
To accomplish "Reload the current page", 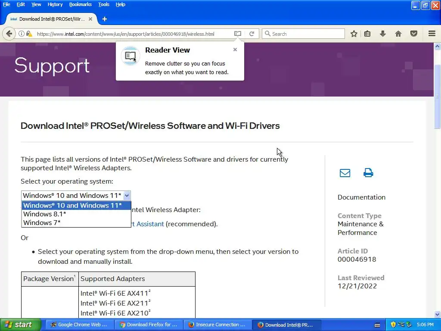I will tap(252, 34).
